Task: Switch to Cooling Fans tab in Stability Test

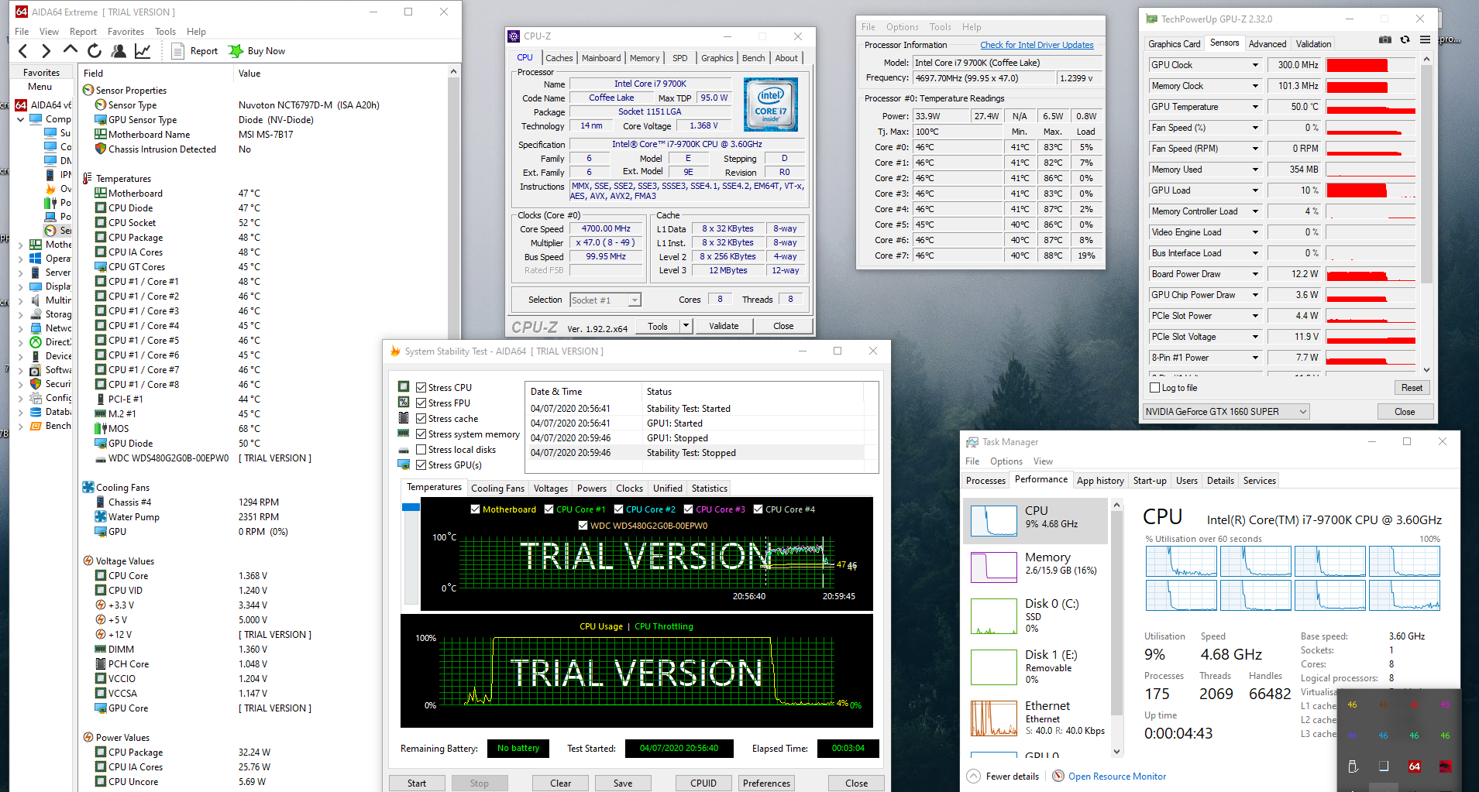Action: (x=497, y=489)
